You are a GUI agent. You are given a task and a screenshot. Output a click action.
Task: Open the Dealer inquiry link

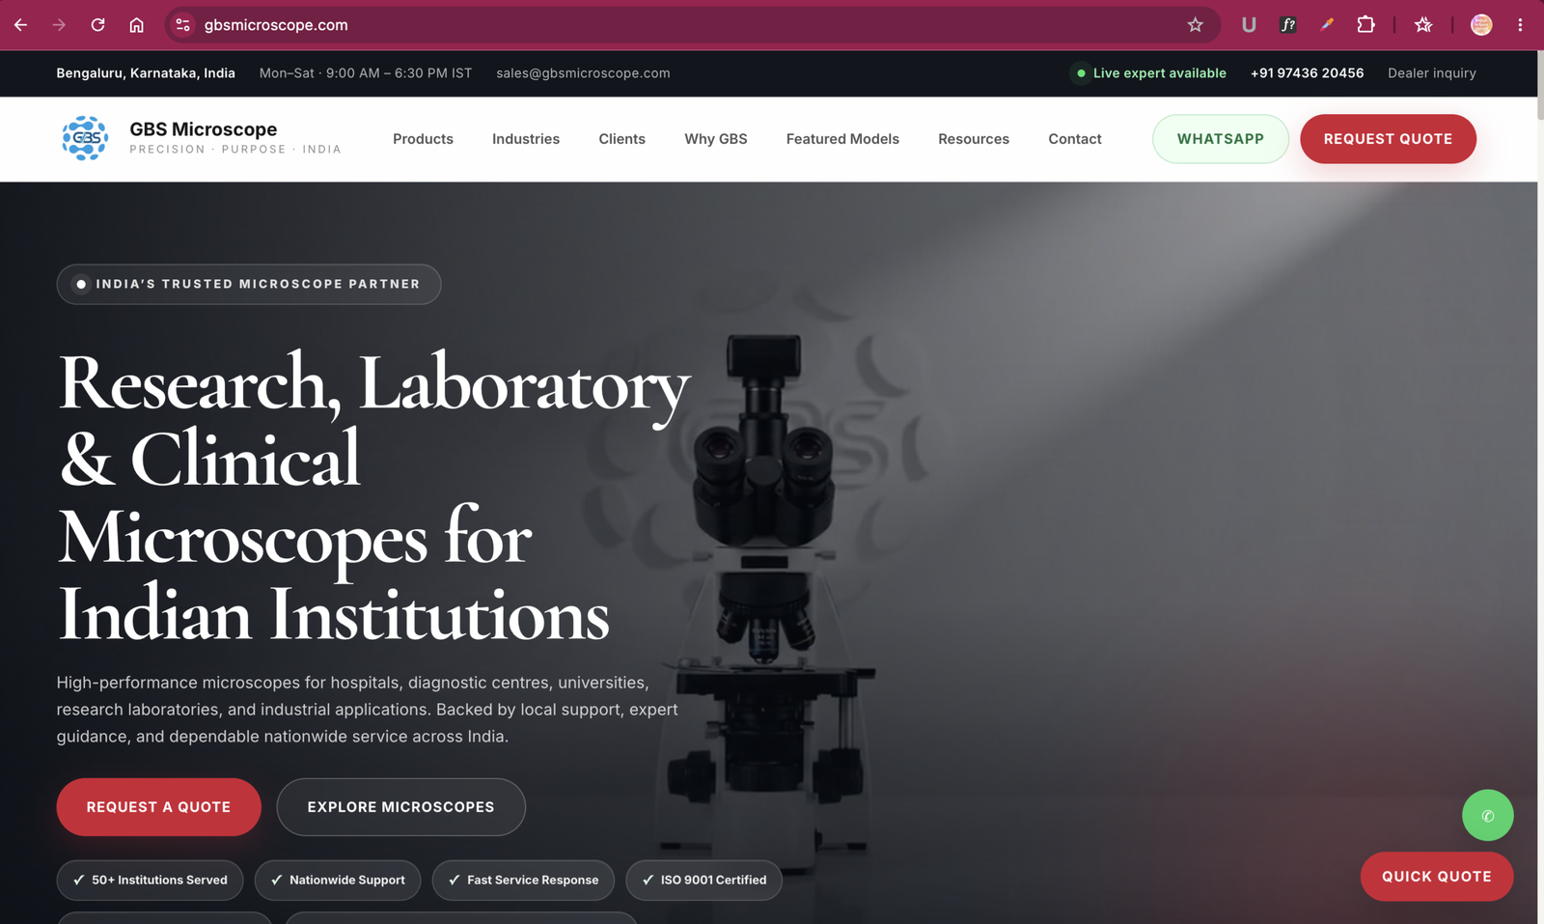point(1432,73)
